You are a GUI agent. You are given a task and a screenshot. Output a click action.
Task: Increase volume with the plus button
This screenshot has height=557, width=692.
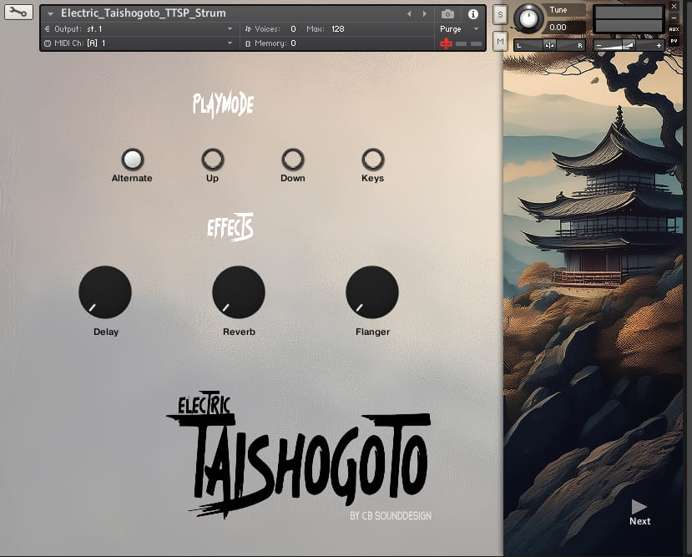[659, 45]
